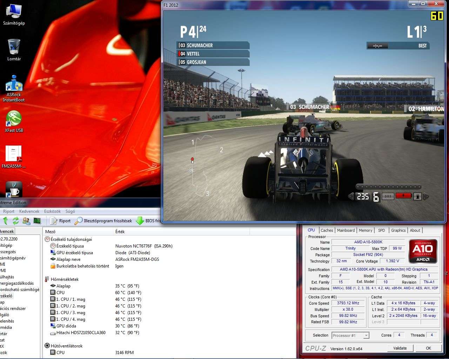Click the Mező column header
This screenshot has width=449, height=359.
pos(79,231)
